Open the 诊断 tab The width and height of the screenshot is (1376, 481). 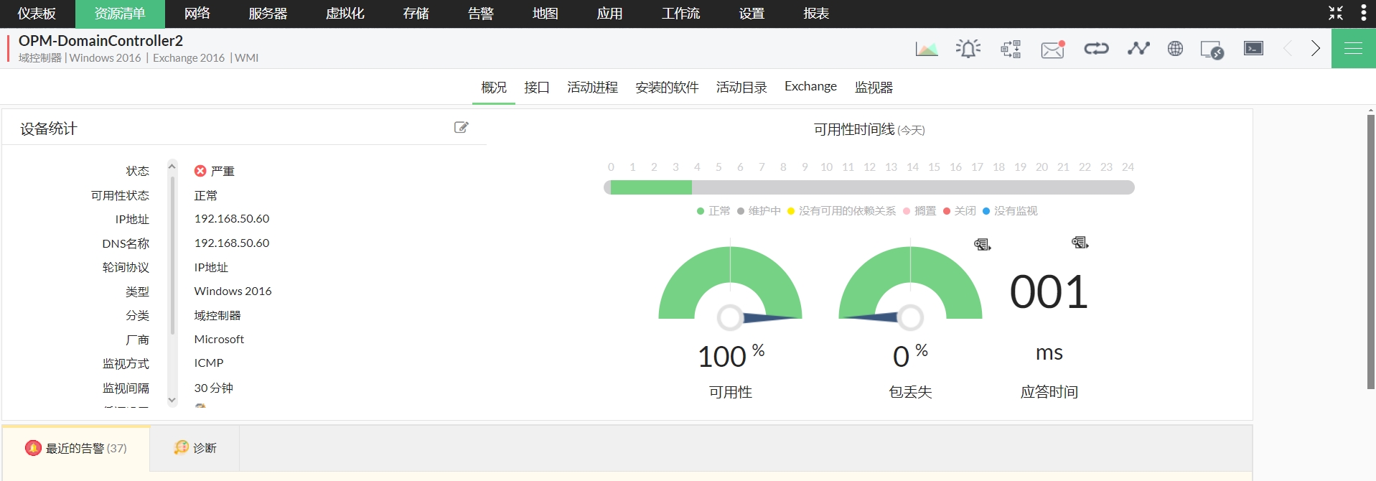(195, 448)
